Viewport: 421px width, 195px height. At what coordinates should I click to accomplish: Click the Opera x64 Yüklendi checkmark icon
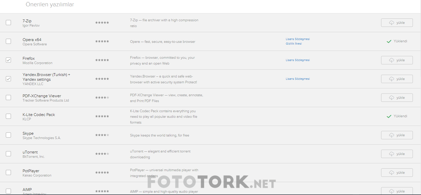coord(389,41)
